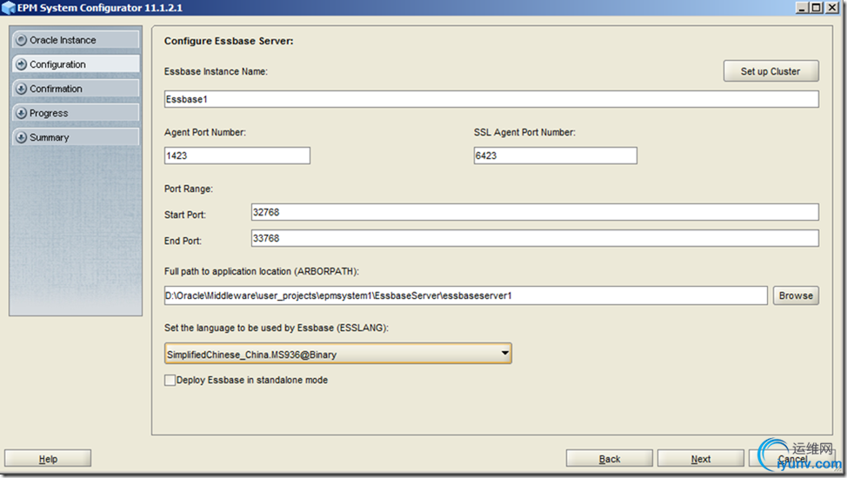Close the EPM System Configurator window
The height and width of the screenshot is (478, 847).
(832, 8)
